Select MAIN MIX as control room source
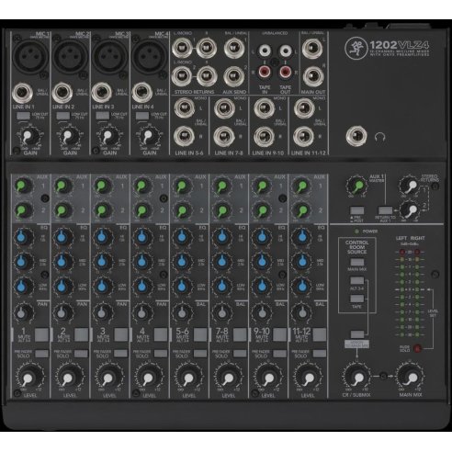Viewport: 452px width, 452px height. point(357,263)
